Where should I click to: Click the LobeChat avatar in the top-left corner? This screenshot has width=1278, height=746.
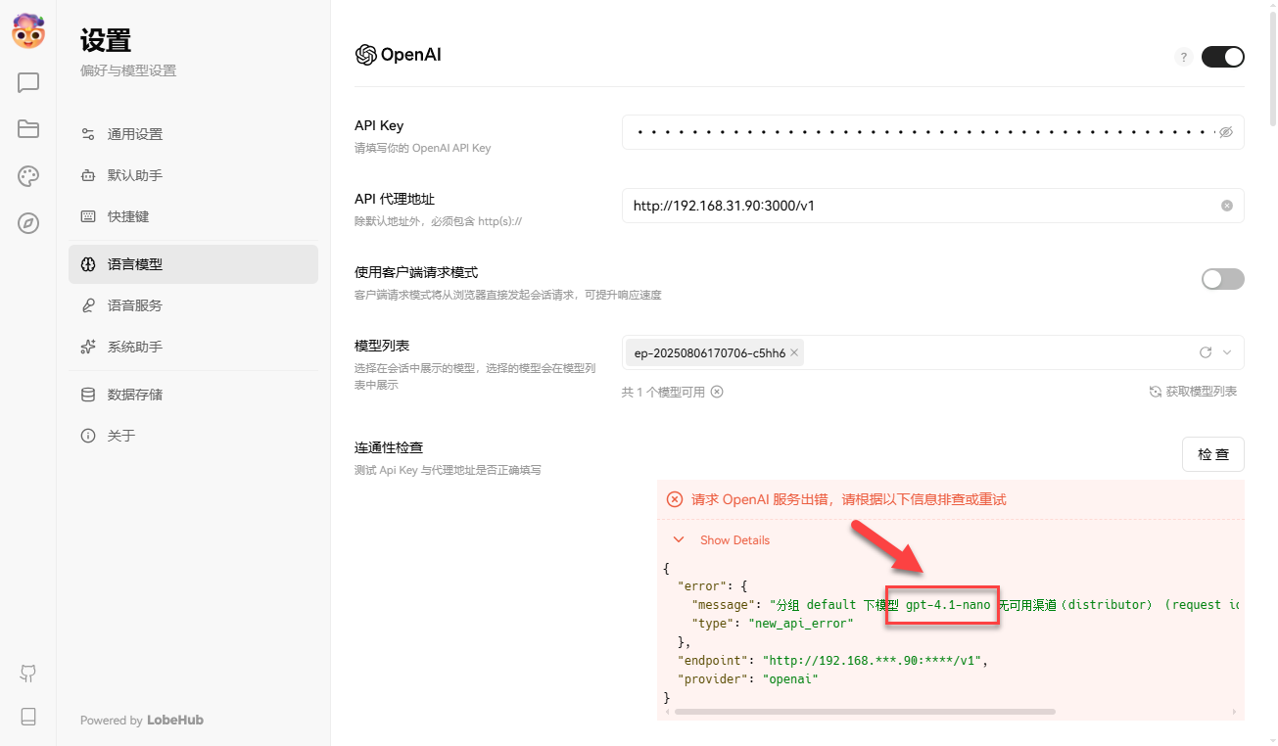point(28,31)
